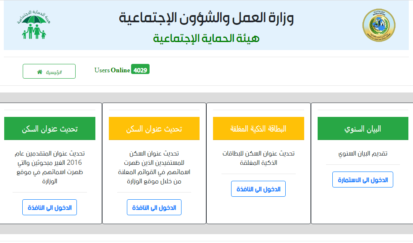Click the تقديم البيان السنوي description text
The image size is (413, 243).
pyautogui.click(x=363, y=153)
